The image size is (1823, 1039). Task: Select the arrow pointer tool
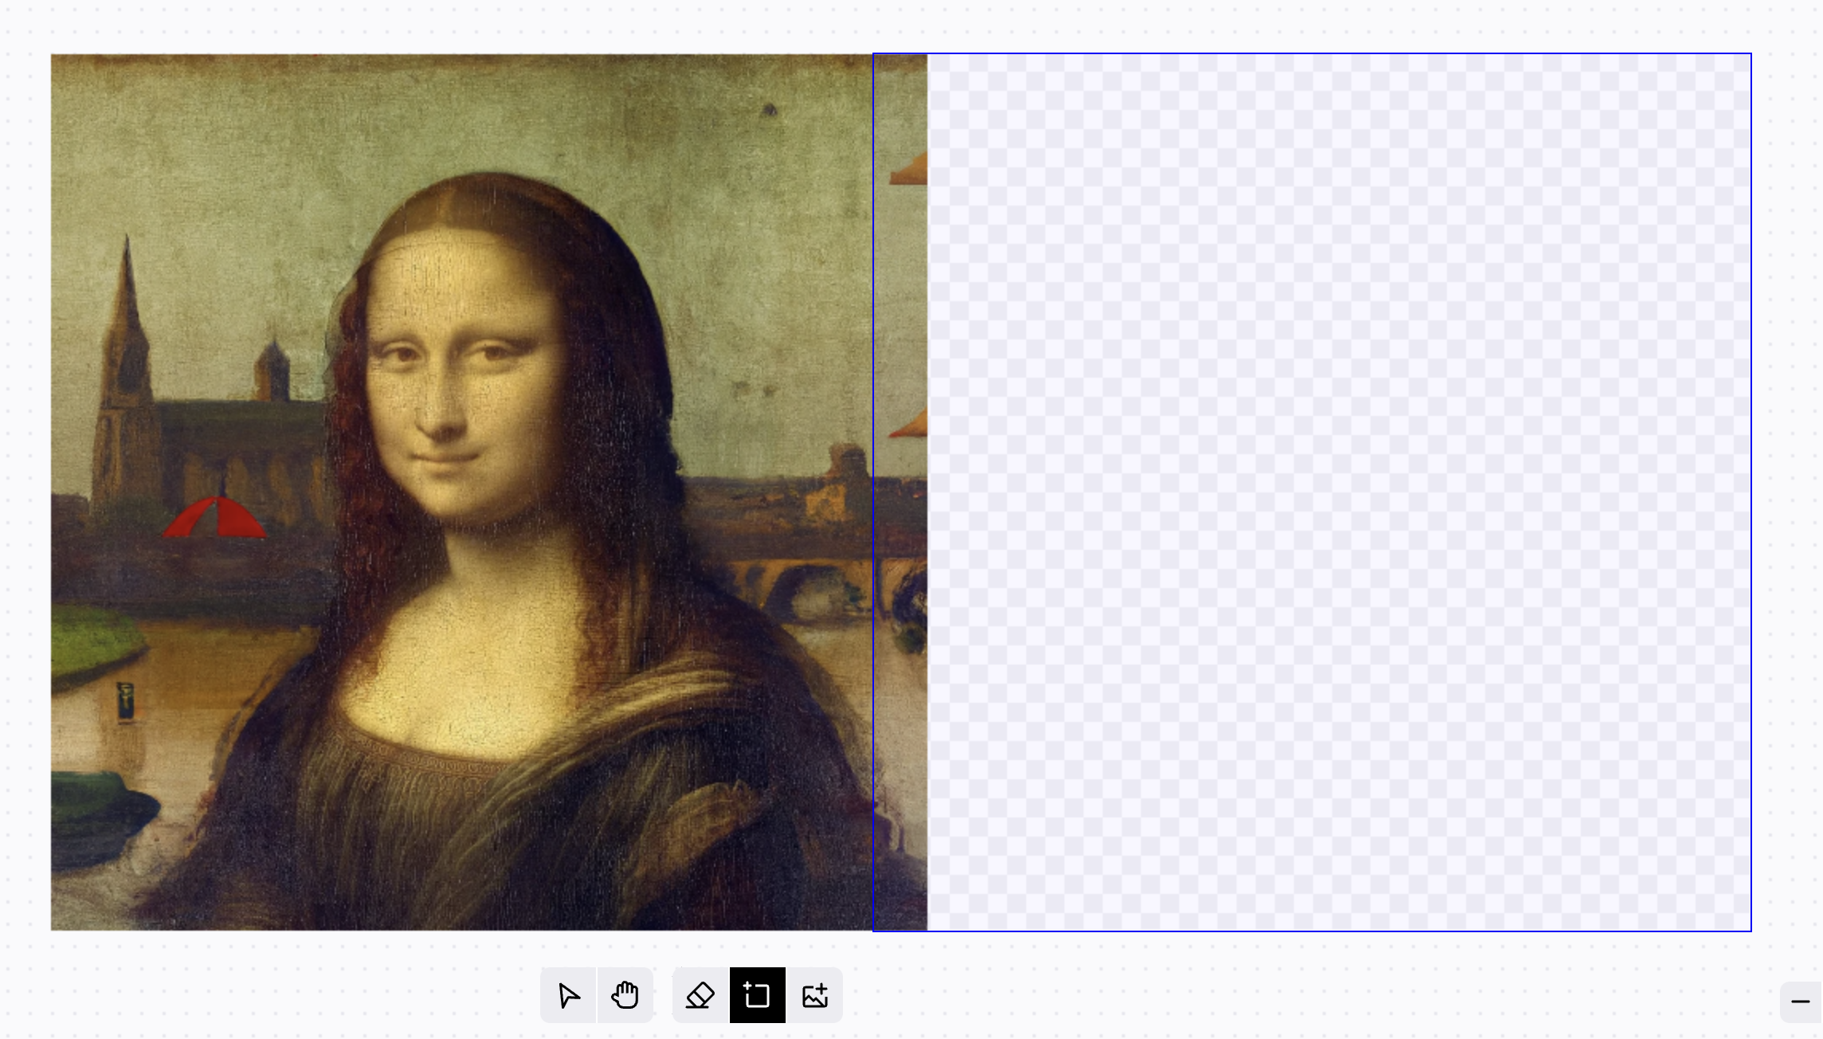(568, 995)
